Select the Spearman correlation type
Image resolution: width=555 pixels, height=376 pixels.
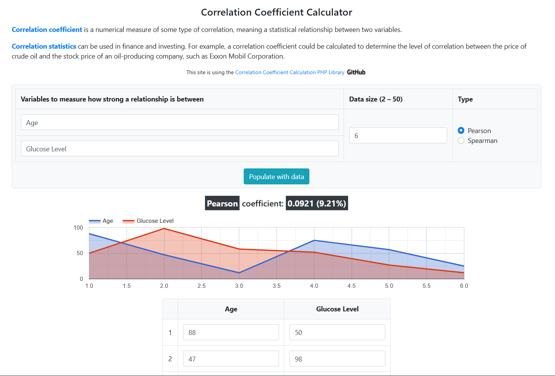coord(461,140)
